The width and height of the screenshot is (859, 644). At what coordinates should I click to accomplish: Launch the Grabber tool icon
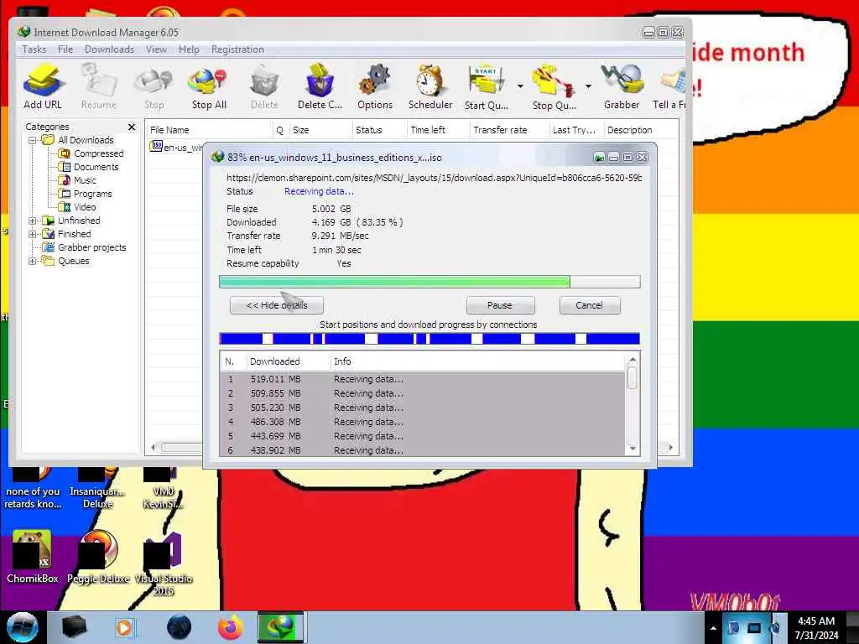622,86
